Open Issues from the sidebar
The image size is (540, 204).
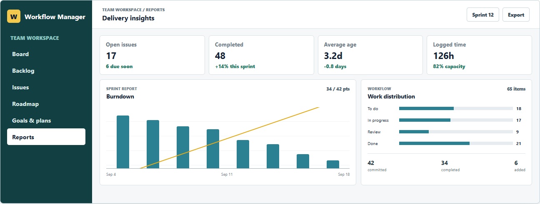(x=46, y=87)
